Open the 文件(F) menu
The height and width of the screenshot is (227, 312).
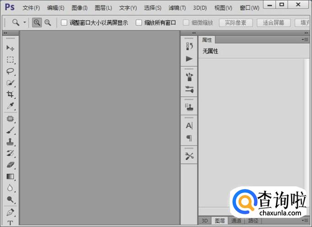[x=31, y=8]
